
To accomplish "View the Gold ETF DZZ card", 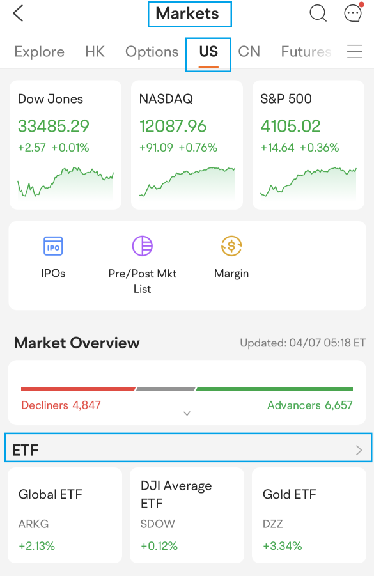I will (x=308, y=515).
